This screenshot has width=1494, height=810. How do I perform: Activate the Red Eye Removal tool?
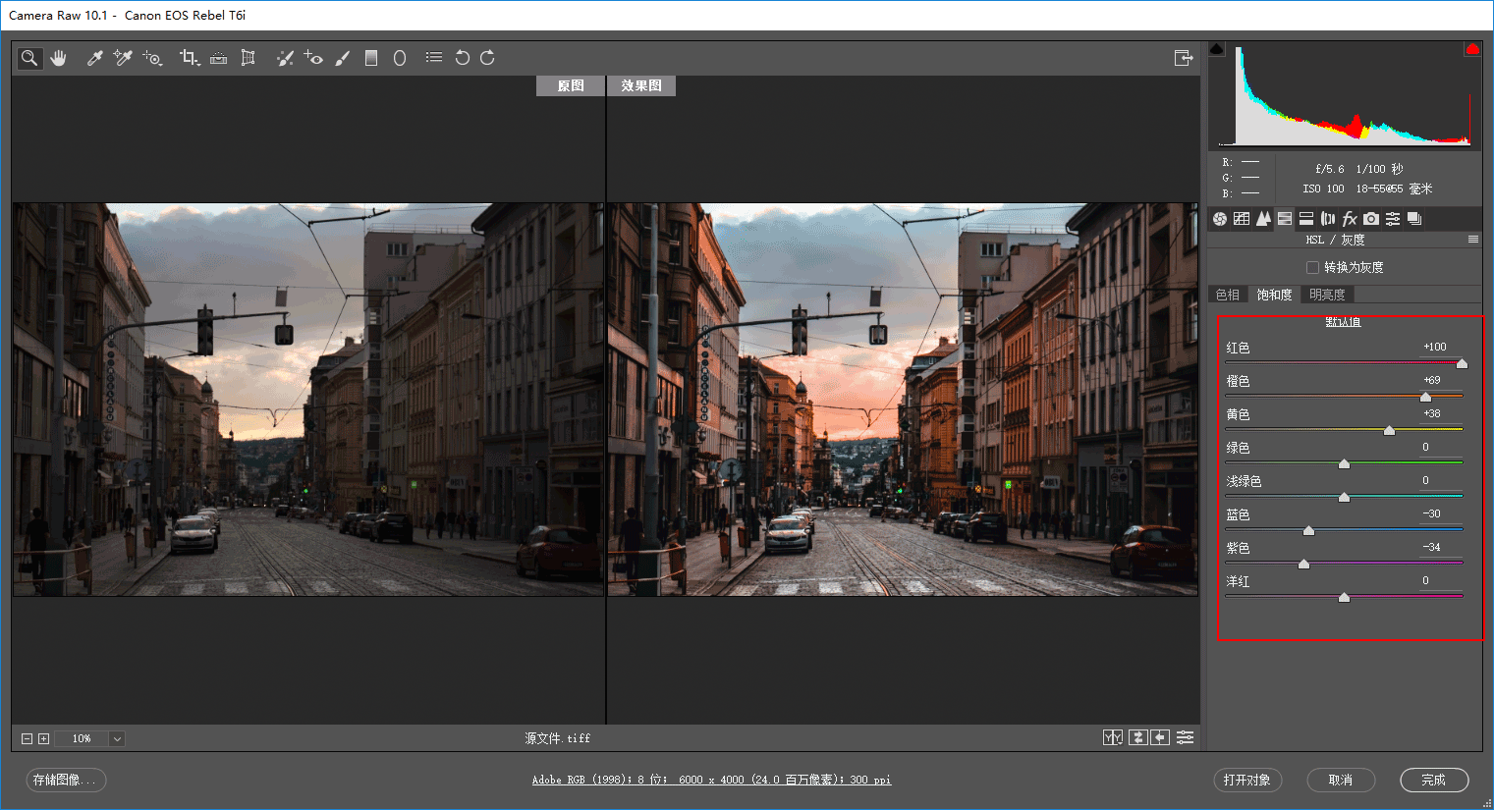pos(313,58)
